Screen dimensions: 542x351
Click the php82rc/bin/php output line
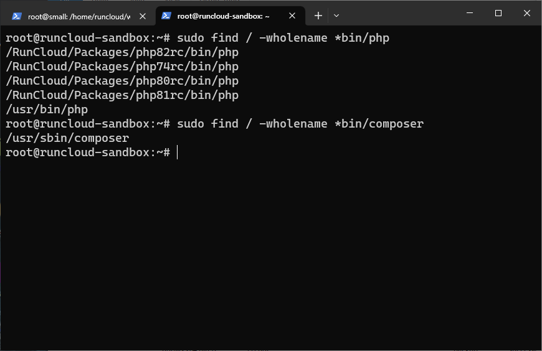122,52
